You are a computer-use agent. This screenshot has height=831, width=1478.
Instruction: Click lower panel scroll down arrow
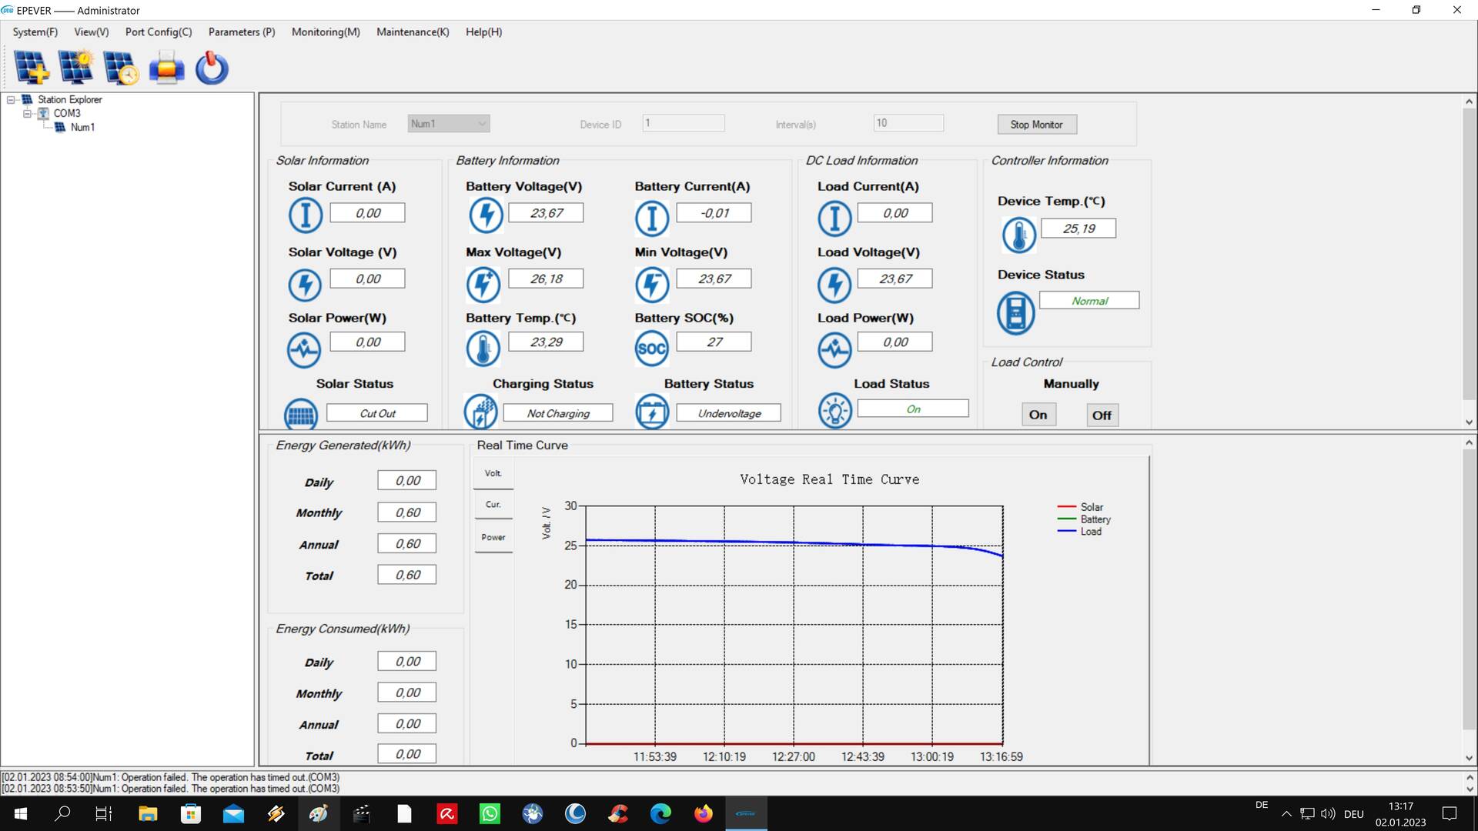tap(1469, 759)
